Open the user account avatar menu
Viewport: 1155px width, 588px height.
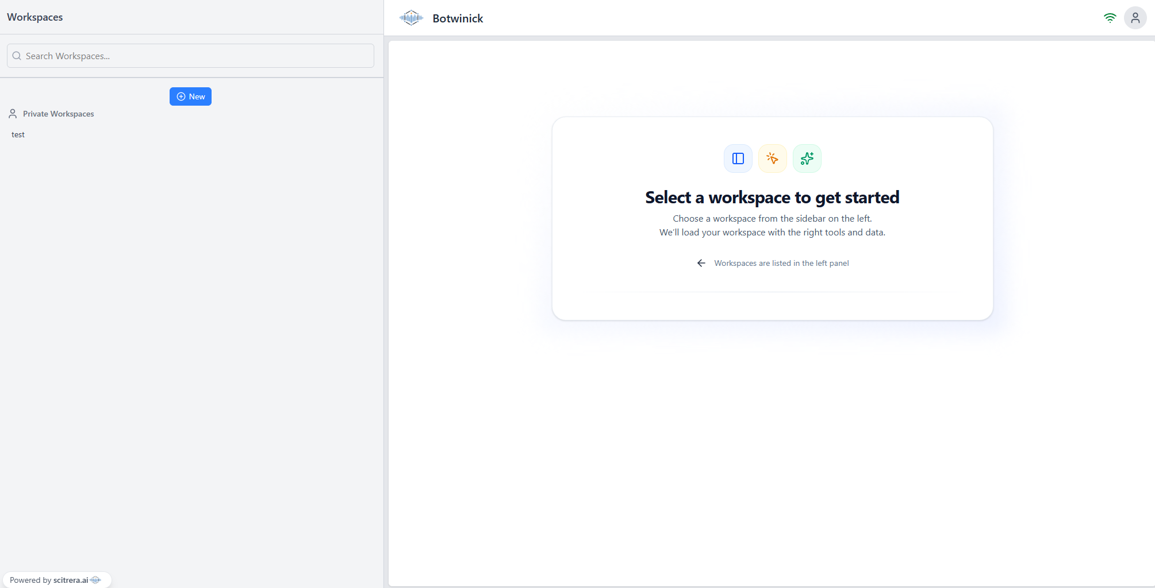point(1135,18)
